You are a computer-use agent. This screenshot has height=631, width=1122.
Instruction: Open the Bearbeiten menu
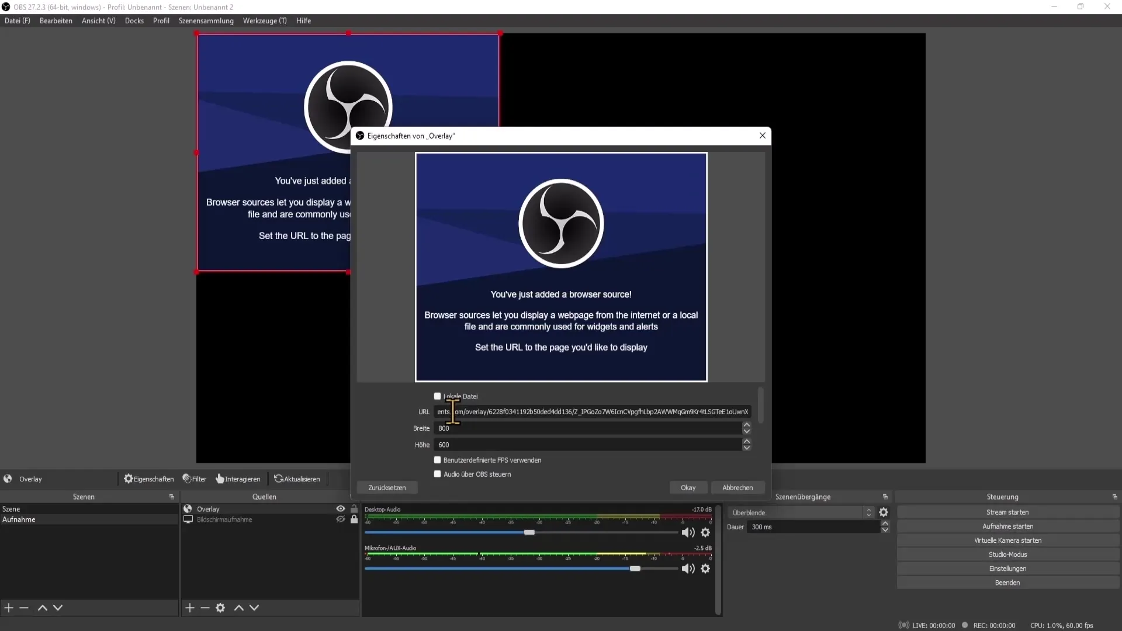pos(56,20)
